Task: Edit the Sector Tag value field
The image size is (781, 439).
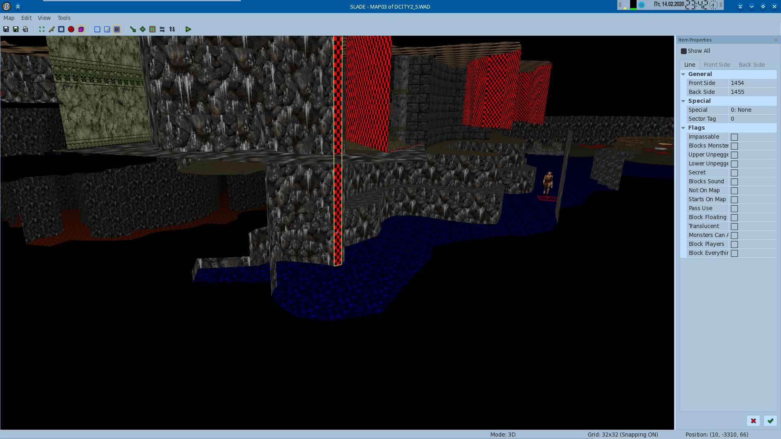Action: click(753, 119)
